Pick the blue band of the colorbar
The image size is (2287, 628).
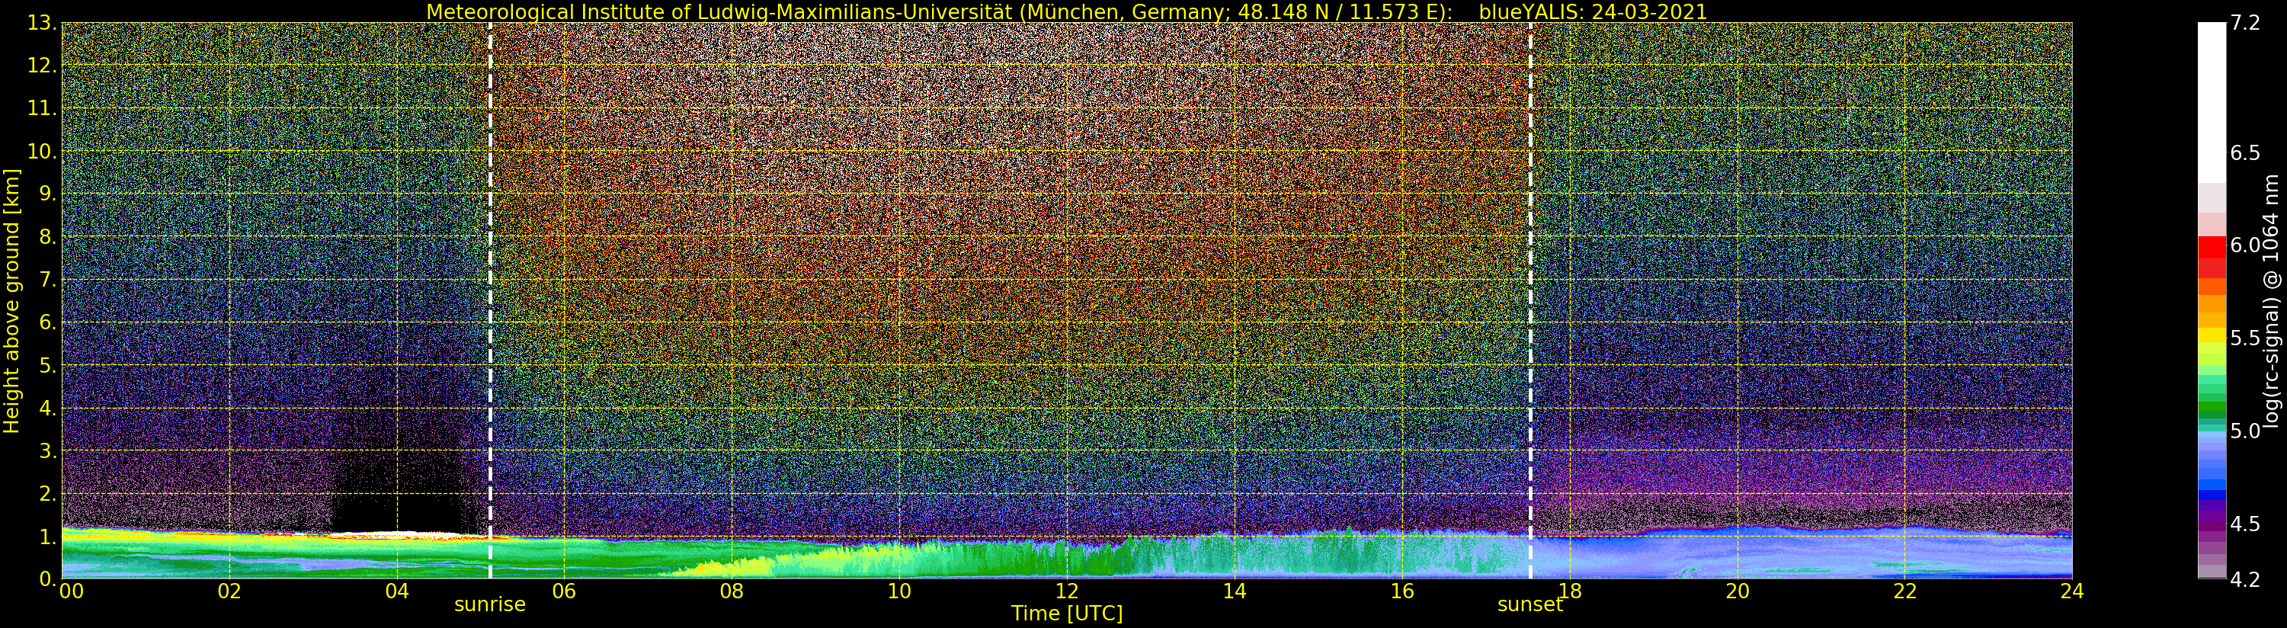tap(2212, 494)
